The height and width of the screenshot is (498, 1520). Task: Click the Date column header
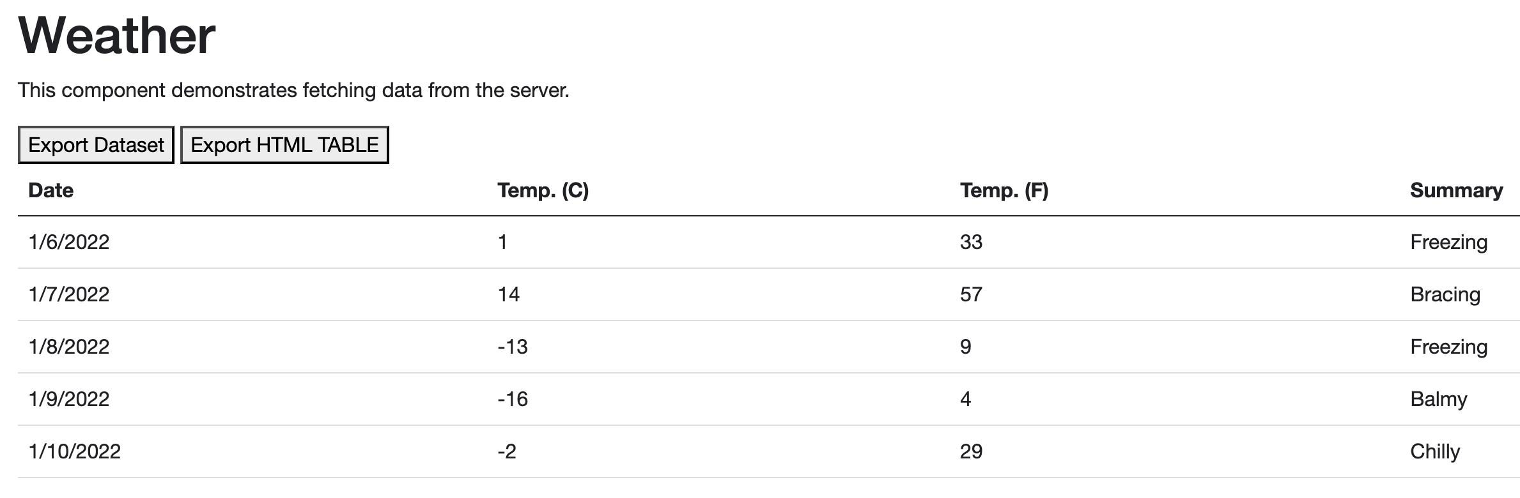51,190
